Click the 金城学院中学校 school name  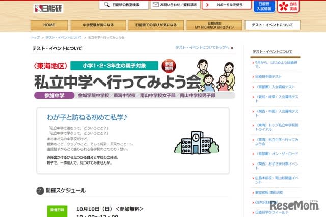point(94,96)
